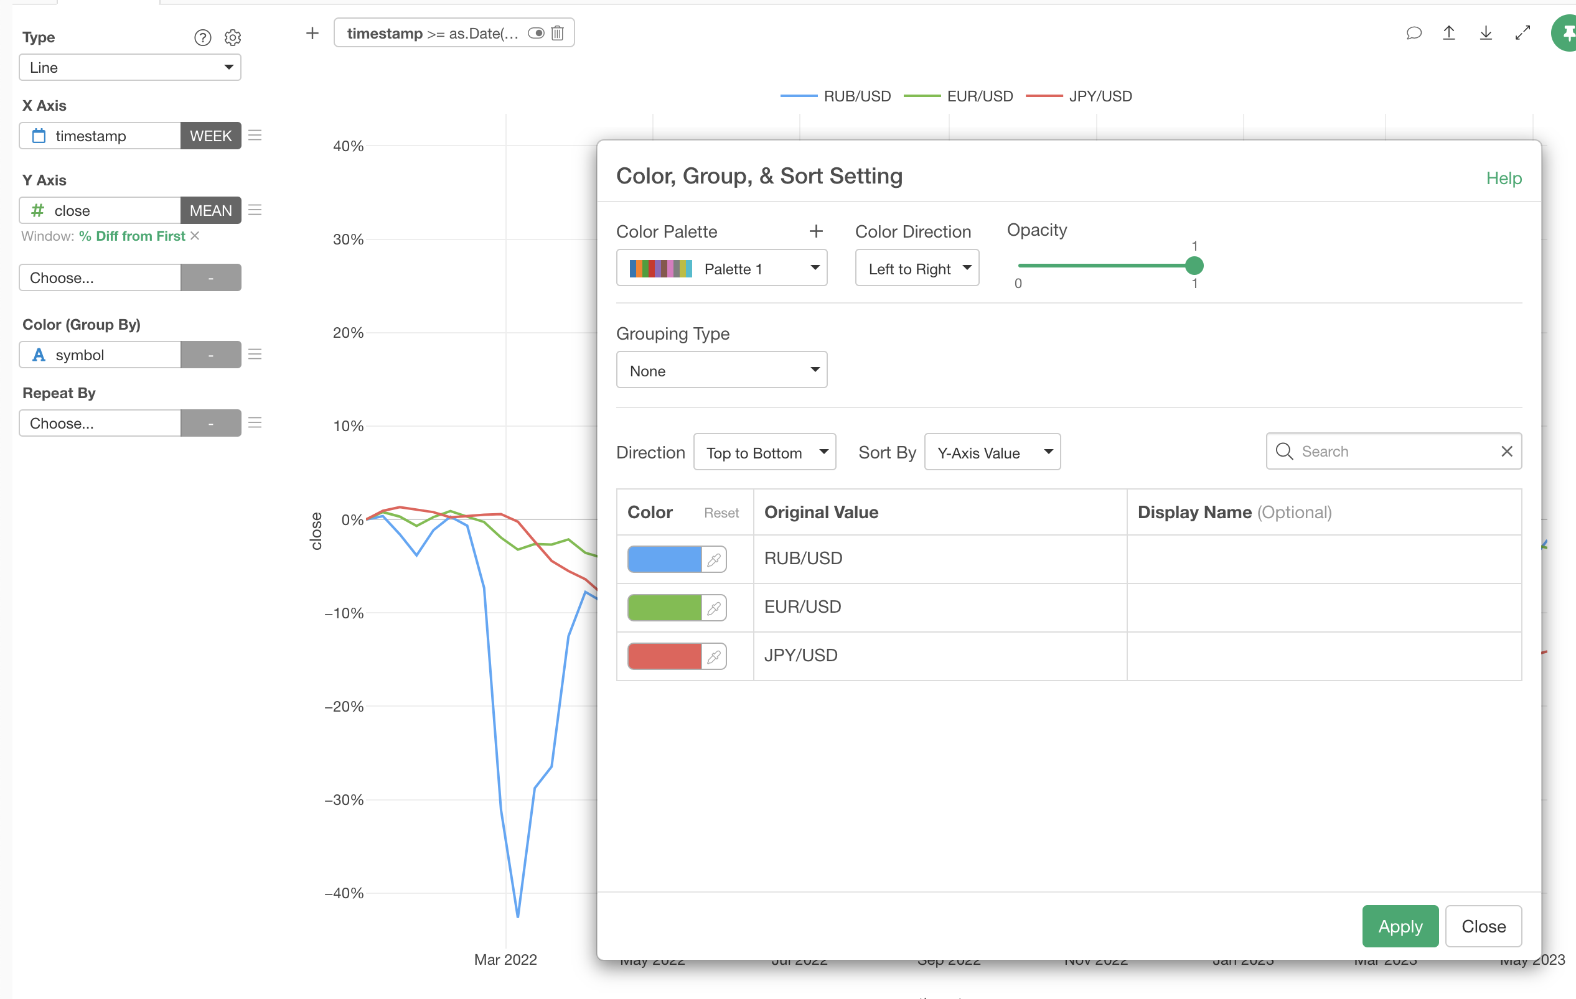Expand chart to full screen icon

pos(1523,33)
